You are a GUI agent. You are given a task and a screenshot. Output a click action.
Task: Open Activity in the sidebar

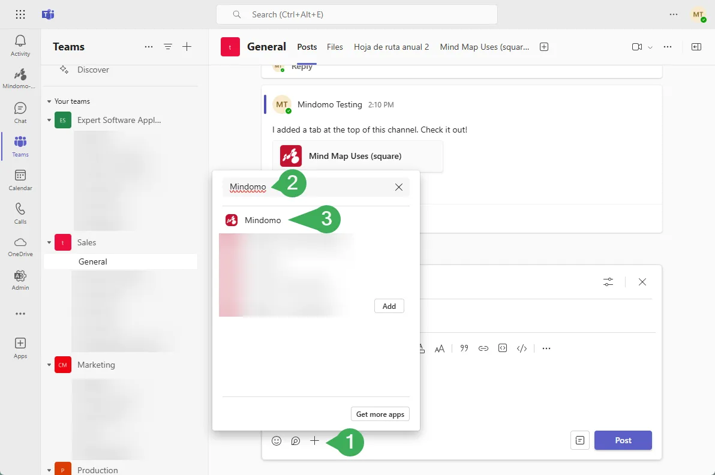[x=20, y=46]
